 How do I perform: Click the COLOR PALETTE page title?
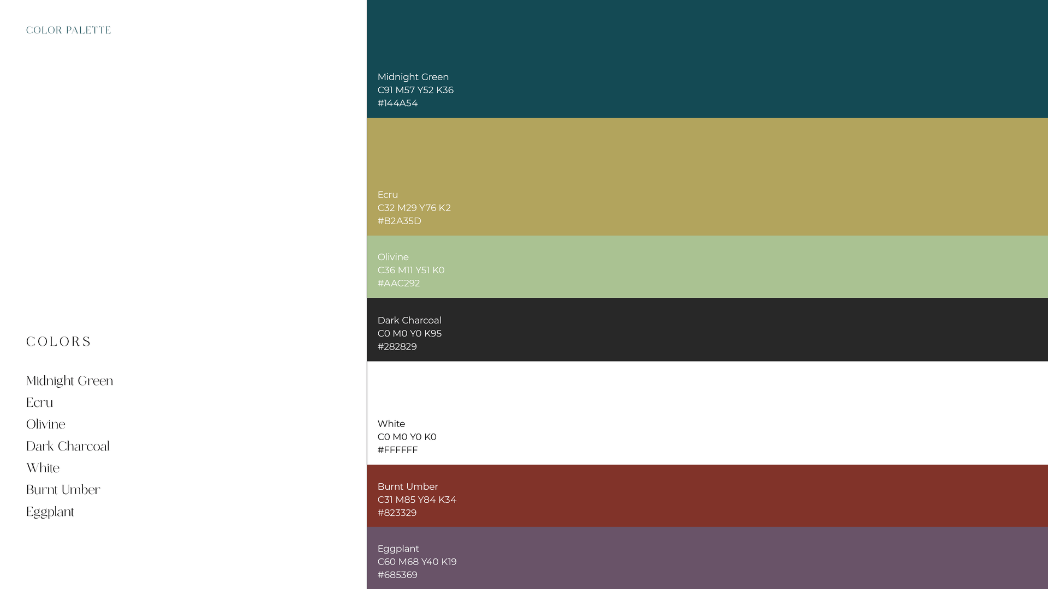tap(69, 31)
